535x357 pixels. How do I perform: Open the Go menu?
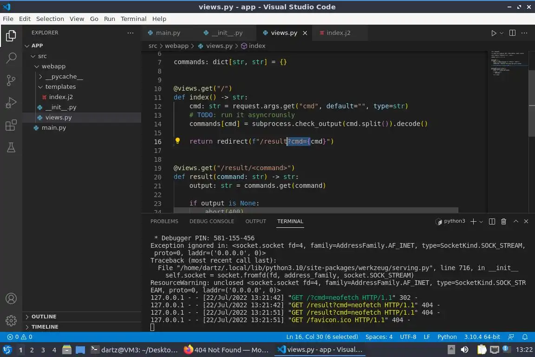(94, 19)
